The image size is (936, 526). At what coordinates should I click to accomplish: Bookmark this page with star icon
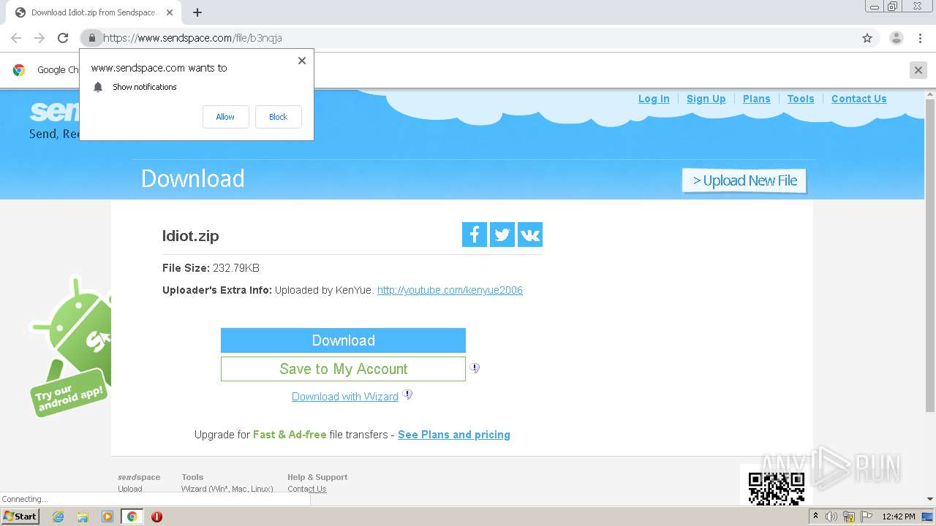coord(867,38)
